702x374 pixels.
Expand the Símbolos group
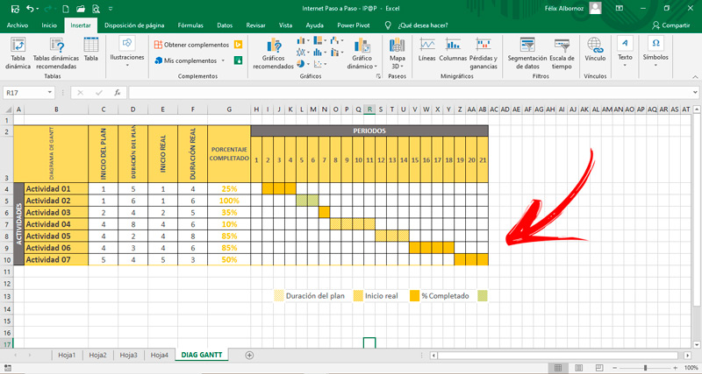click(x=655, y=53)
